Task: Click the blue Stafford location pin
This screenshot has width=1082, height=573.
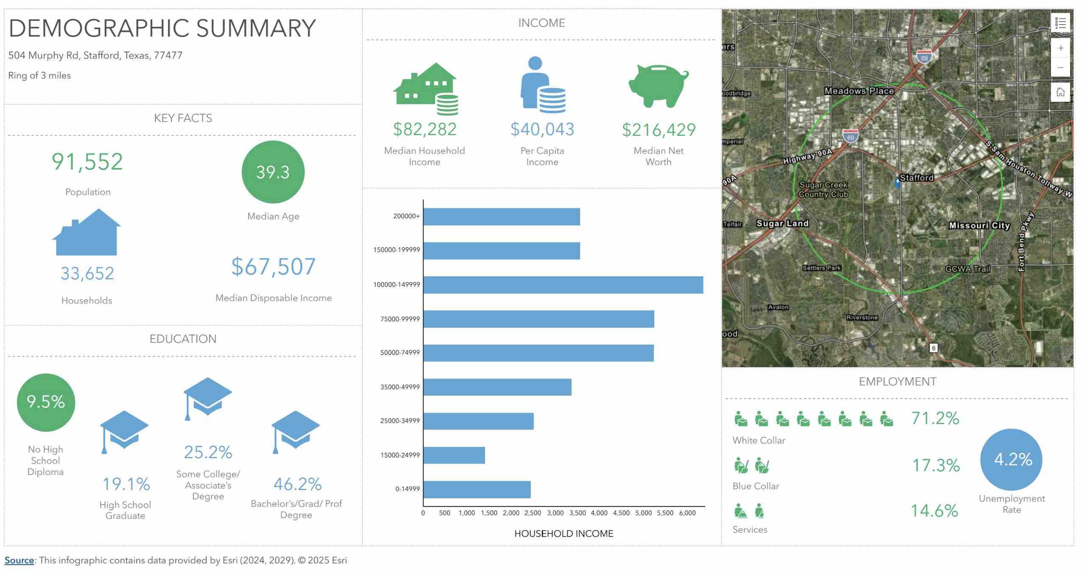Action: point(897,183)
